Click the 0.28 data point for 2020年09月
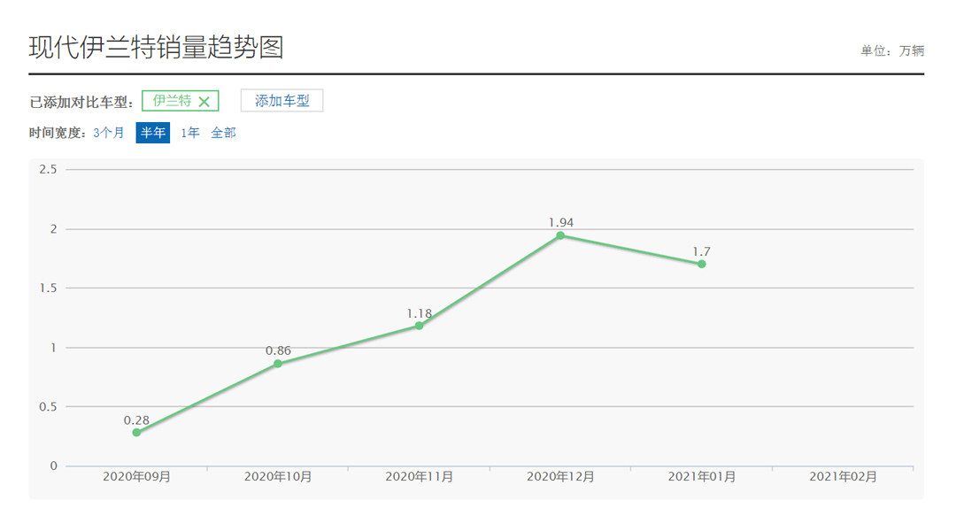 [136, 433]
